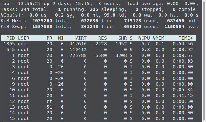Image resolution: width=206 pixels, height=122 pixels.
Task: Select PID 545 in the process list
Action: click(11, 50)
